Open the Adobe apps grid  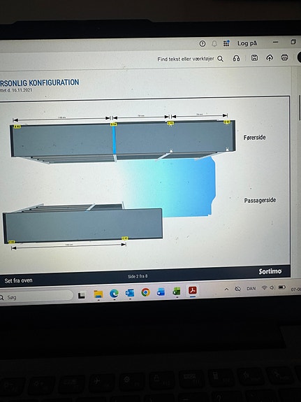[x=226, y=43]
